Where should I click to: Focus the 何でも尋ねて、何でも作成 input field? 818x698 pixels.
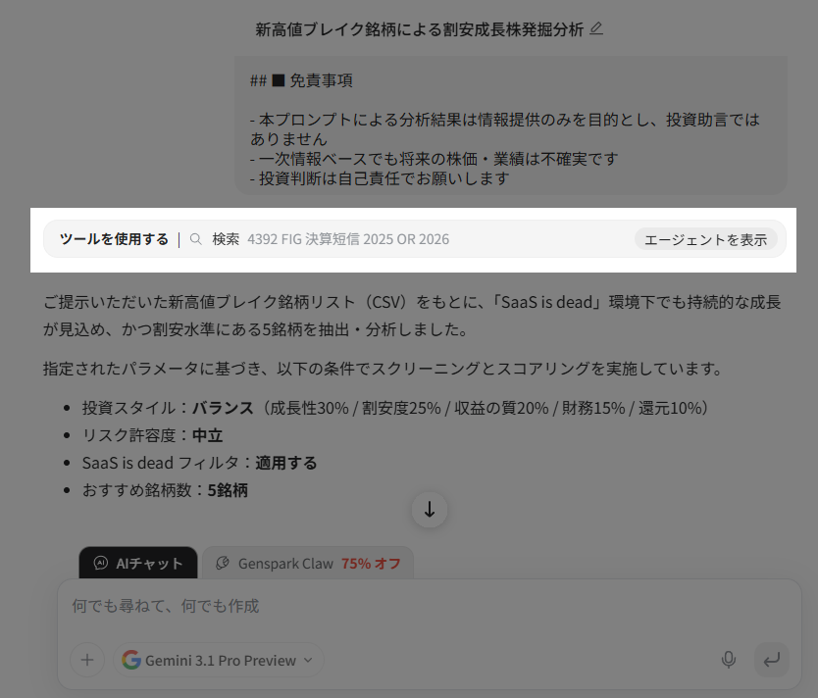[392, 607]
